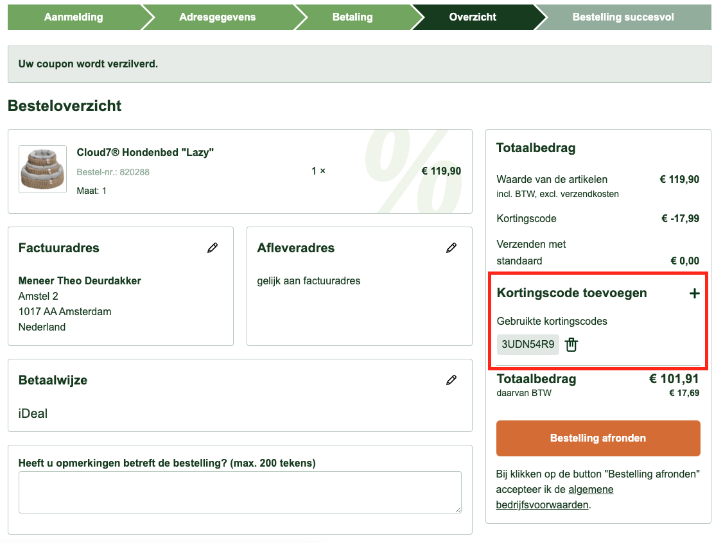Go back to the Aanmelding step
The image size is (723, 543).
74,17
